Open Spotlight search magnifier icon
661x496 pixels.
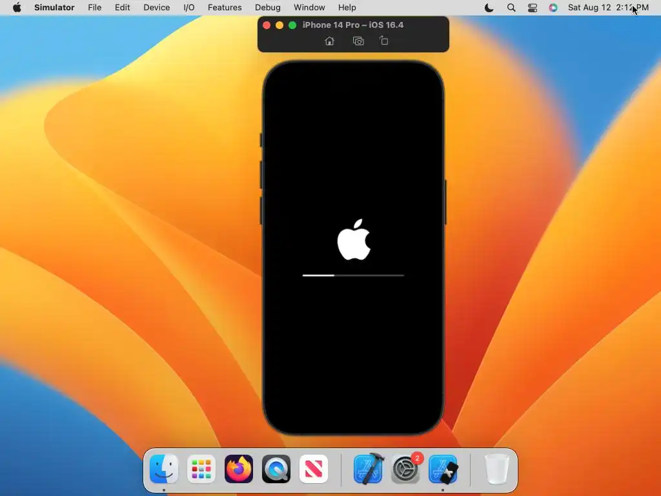click(x=511, y=8)
